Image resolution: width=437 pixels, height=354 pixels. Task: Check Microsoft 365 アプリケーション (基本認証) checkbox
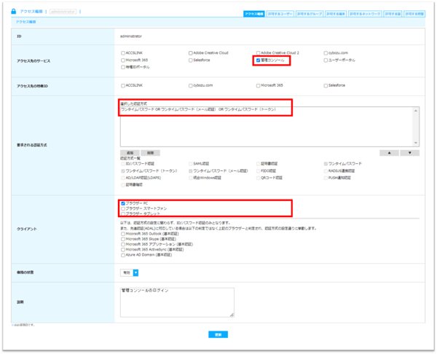(123, 245)
